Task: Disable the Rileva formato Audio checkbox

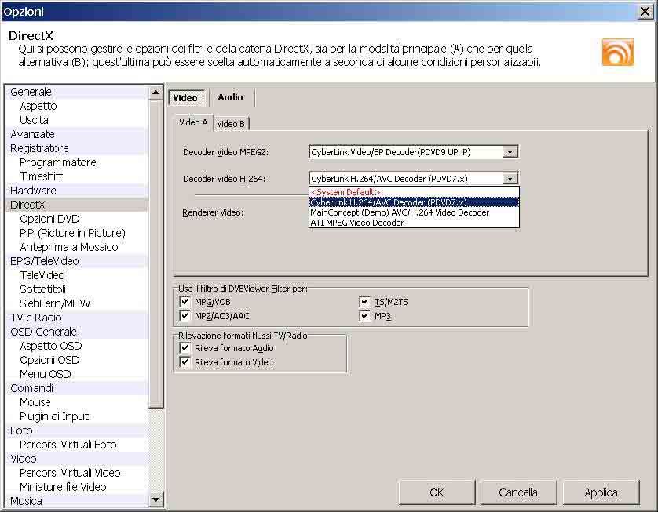Action: coord(185,348)
